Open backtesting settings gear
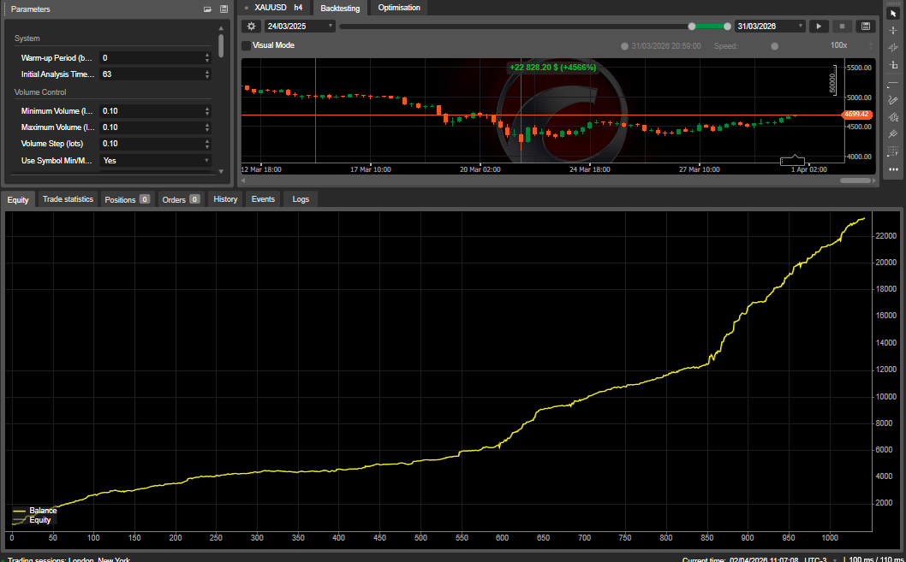906x562 pixels. (251, 27)
